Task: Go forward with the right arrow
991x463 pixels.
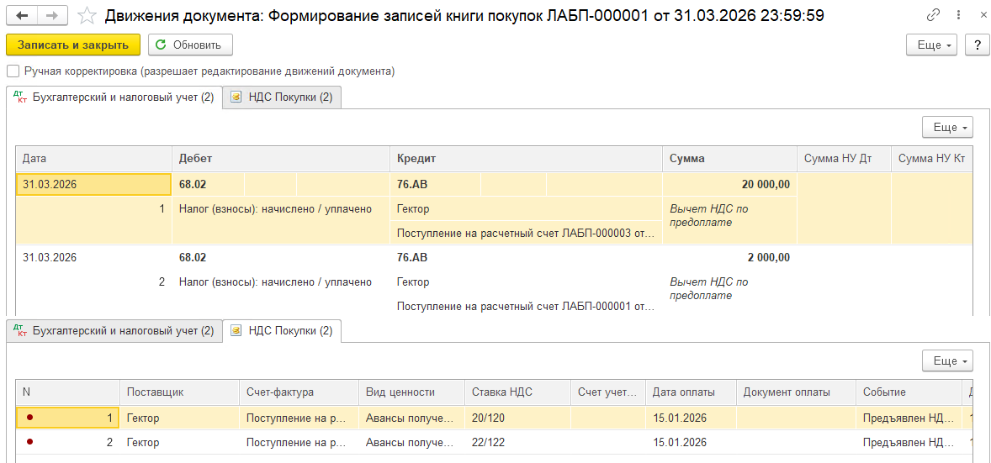Action: (54, 15)
